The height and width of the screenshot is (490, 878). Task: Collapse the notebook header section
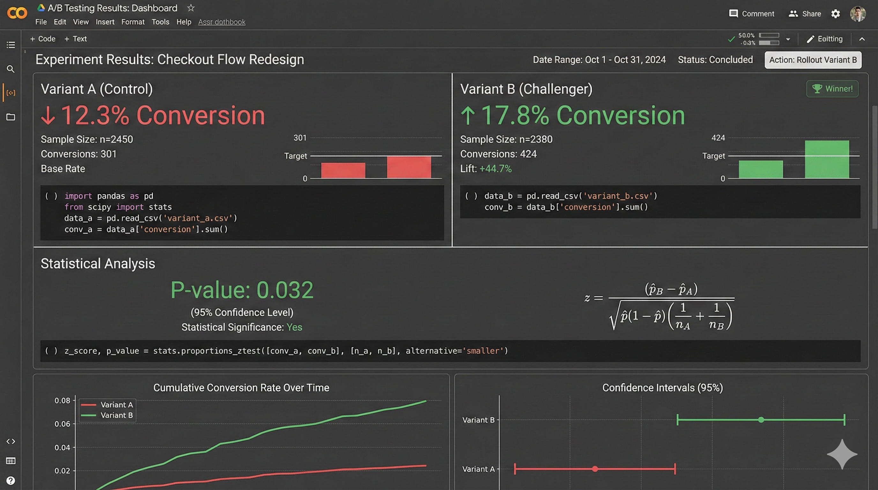click(862, 39)
